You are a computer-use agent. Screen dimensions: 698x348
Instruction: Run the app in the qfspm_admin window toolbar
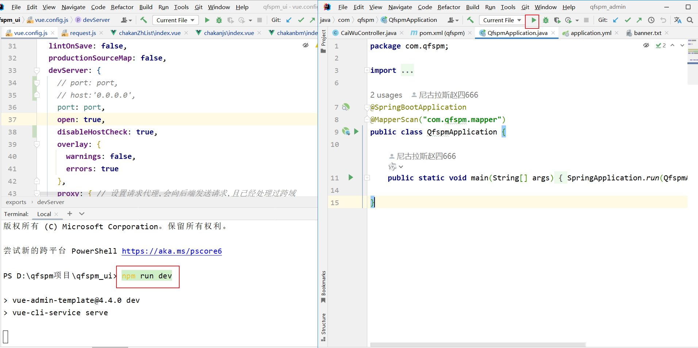click(x=533, y=20)
